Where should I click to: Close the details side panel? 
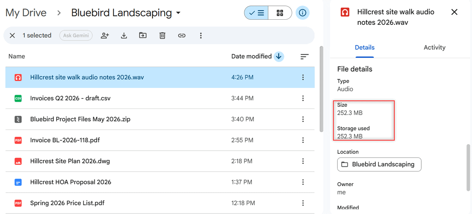(x=454, y=12)
